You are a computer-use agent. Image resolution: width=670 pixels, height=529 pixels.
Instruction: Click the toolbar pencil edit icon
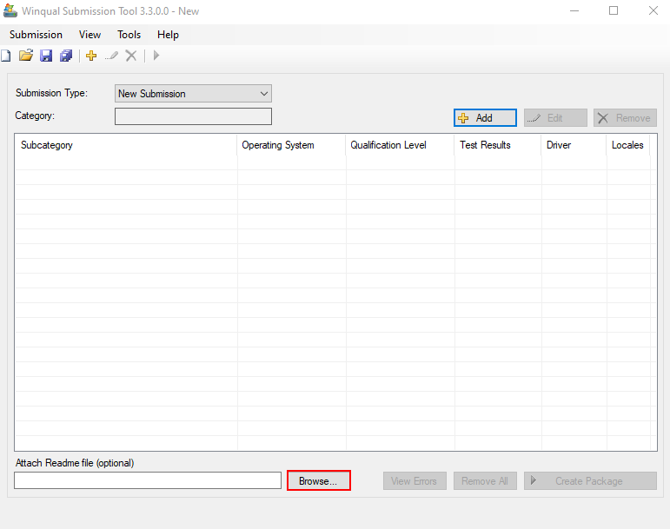click(111, 56)
